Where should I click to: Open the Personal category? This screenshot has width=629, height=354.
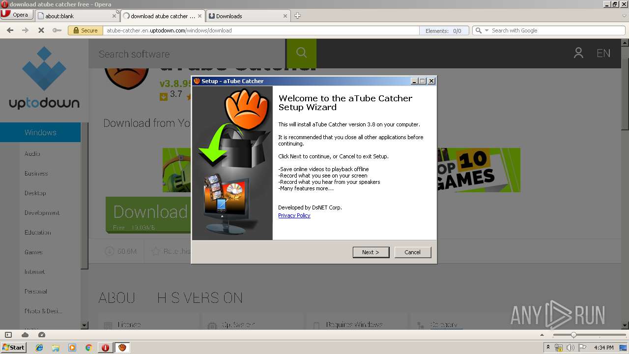(36, 291)
